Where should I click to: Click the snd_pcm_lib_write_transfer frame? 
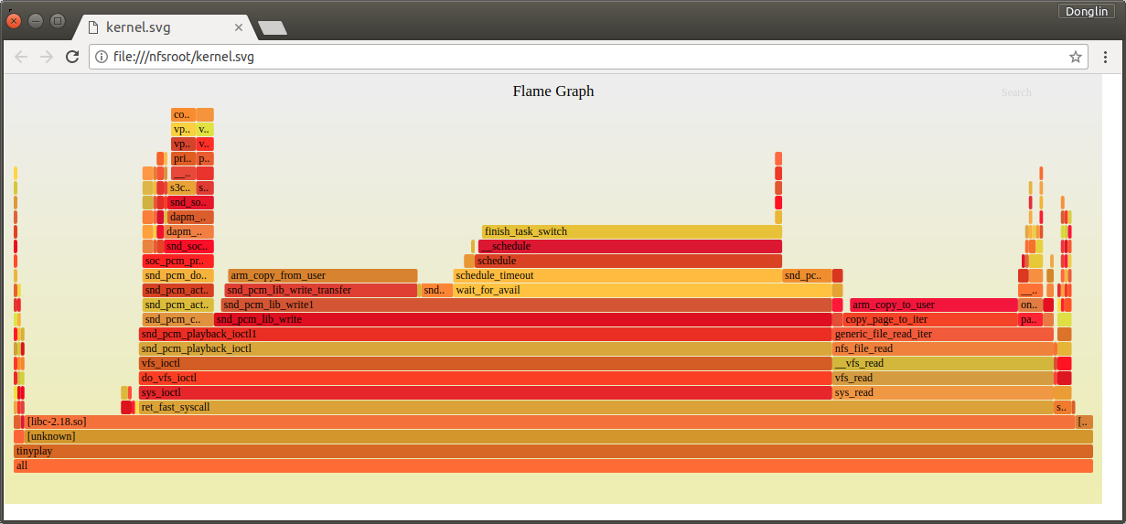(321, 290)
